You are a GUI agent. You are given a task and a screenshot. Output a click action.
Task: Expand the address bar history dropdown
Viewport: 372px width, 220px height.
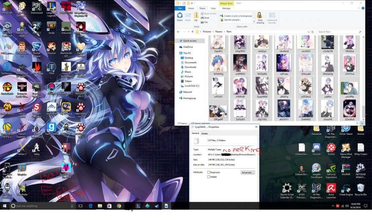tap(308, 32)
